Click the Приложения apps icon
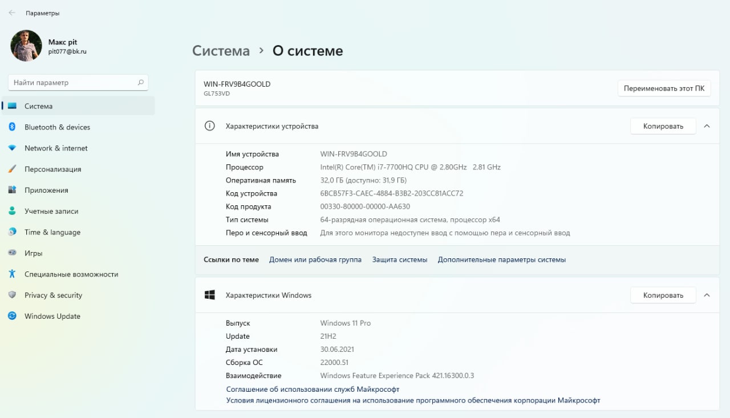Image resolution: width=730 pixels, height=418 pixels. pos(12,190)
